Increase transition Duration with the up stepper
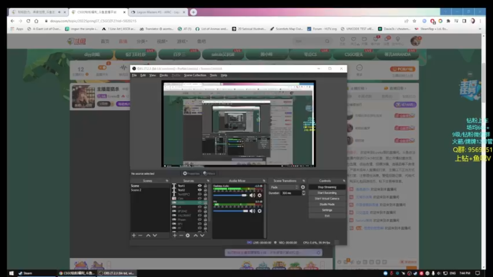This screenshot has width=493, height=277. coord(303,192)
